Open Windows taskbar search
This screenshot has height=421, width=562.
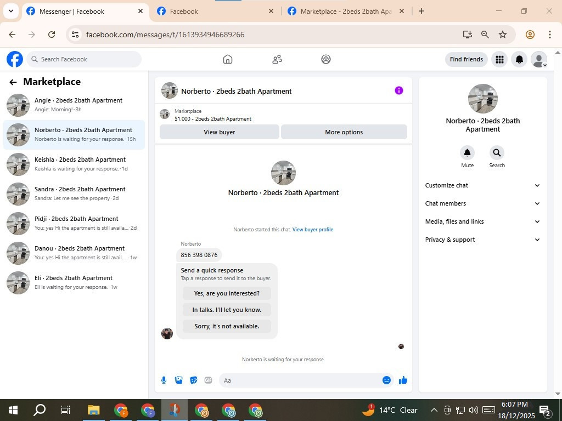40,410
